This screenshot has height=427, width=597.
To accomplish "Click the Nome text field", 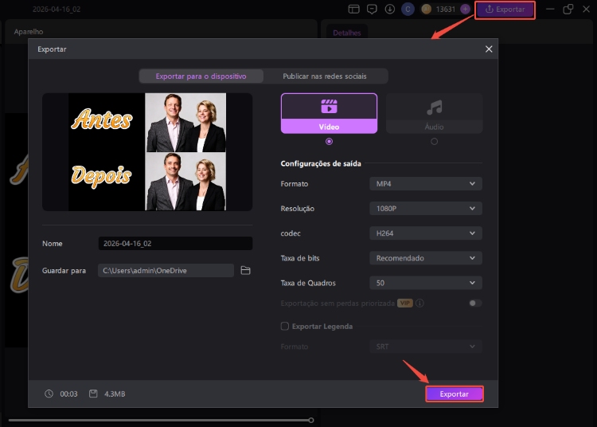I will 175,244.
